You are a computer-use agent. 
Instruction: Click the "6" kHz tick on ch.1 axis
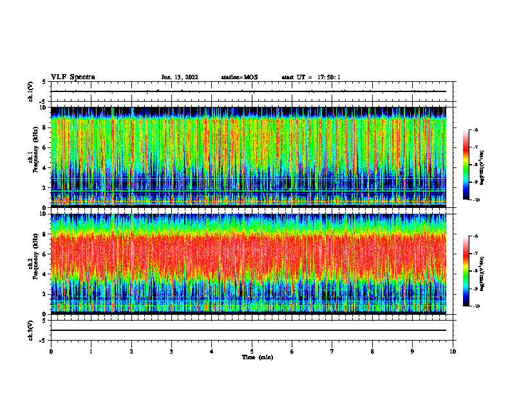tap(45, 147)
